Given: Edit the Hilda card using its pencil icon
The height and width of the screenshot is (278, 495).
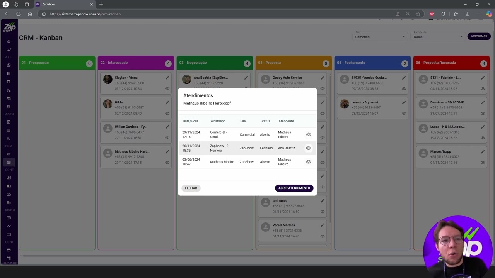Looking at the screenshot, I should pyautogui.click(x=167, y=102).
